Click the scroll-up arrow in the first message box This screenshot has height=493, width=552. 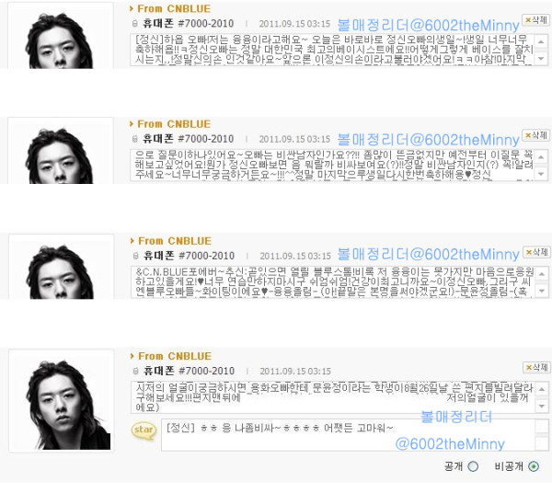click(542, 41)
